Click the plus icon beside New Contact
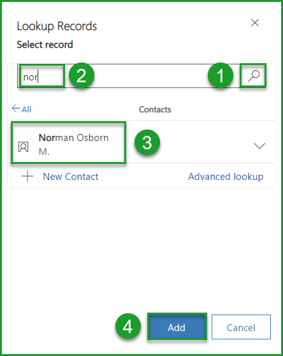 pyautogui.click(x=27, y=177)
